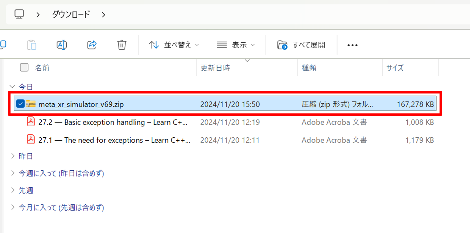
Task: Sort by the 更新日時 column header
Action: click(215, 68)
